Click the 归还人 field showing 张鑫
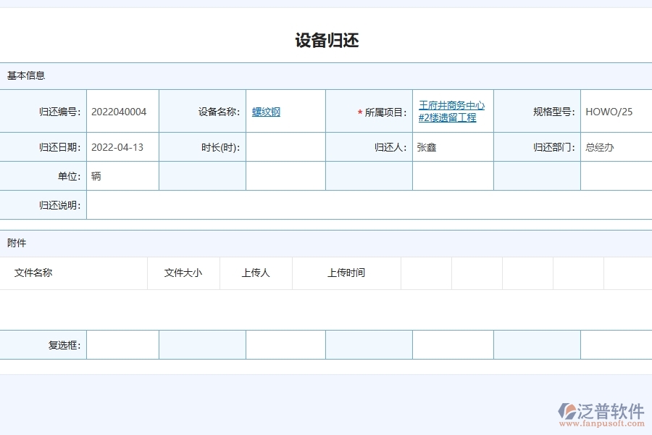This screenshot has width=652, height=435. [x=451, y=146]
